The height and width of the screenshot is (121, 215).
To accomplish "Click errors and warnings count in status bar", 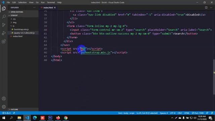I will point(6,113).
